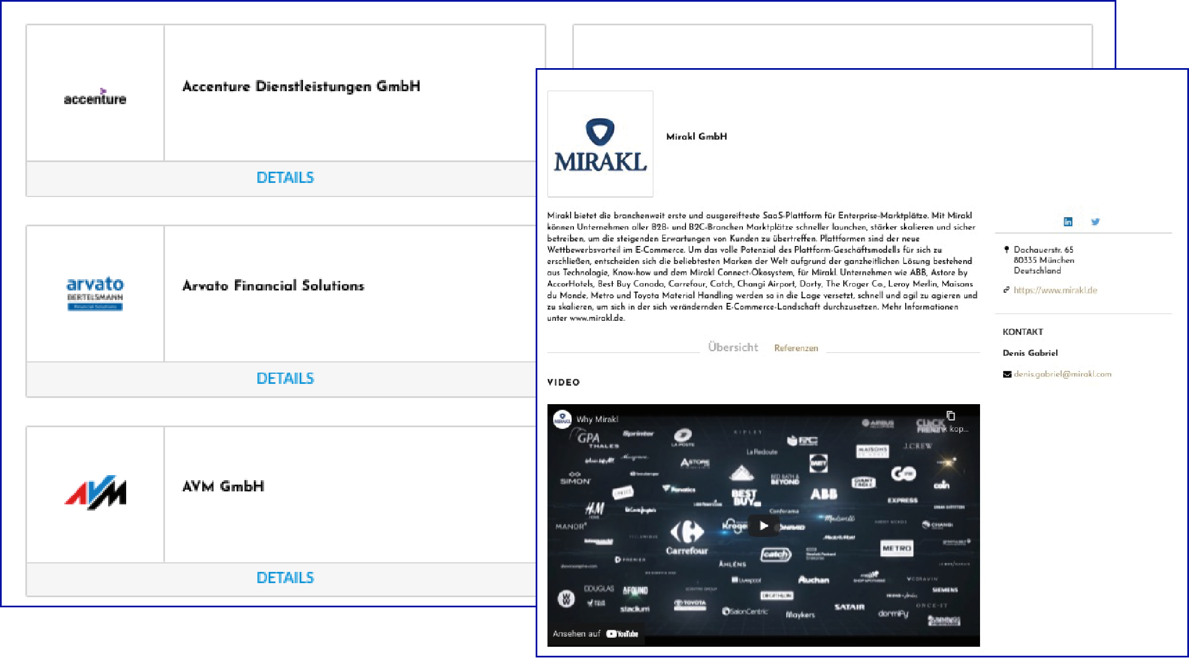Click the Dachauerstr. 65 address text
The height and width of the screenshot is (658, 1189).
click(x=1044, y=250)
